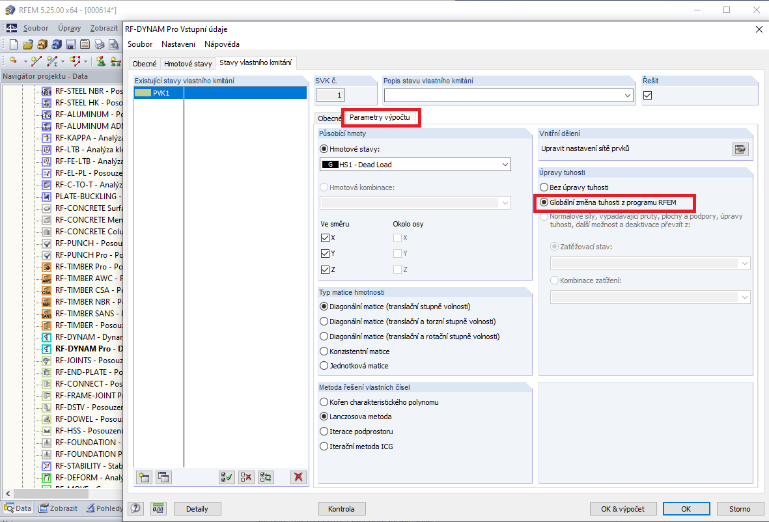Screen dimensions: 769x522
Task: Open dropdown arrow next to polyline tool
Action: click(x=86, y=61)
